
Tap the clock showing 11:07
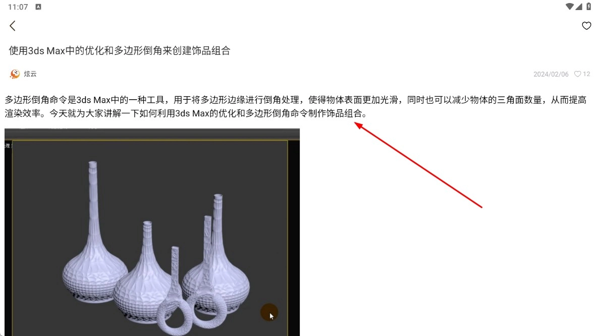18,7
